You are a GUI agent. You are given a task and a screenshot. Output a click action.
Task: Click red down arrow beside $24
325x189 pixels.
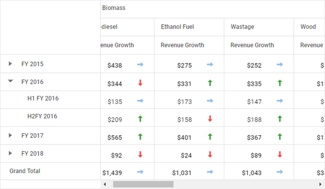pyautogui.click(x=210, y=155)
